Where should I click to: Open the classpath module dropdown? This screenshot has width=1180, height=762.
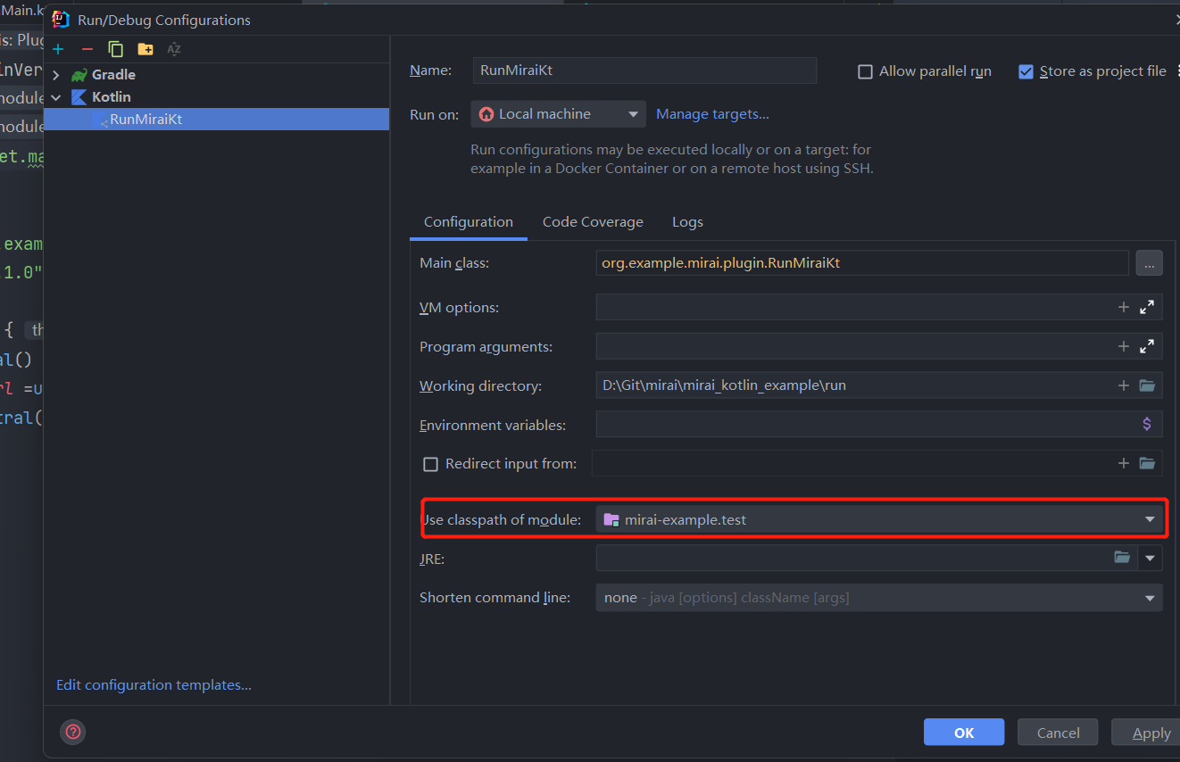pyautogui.click(x=879, y=519)
